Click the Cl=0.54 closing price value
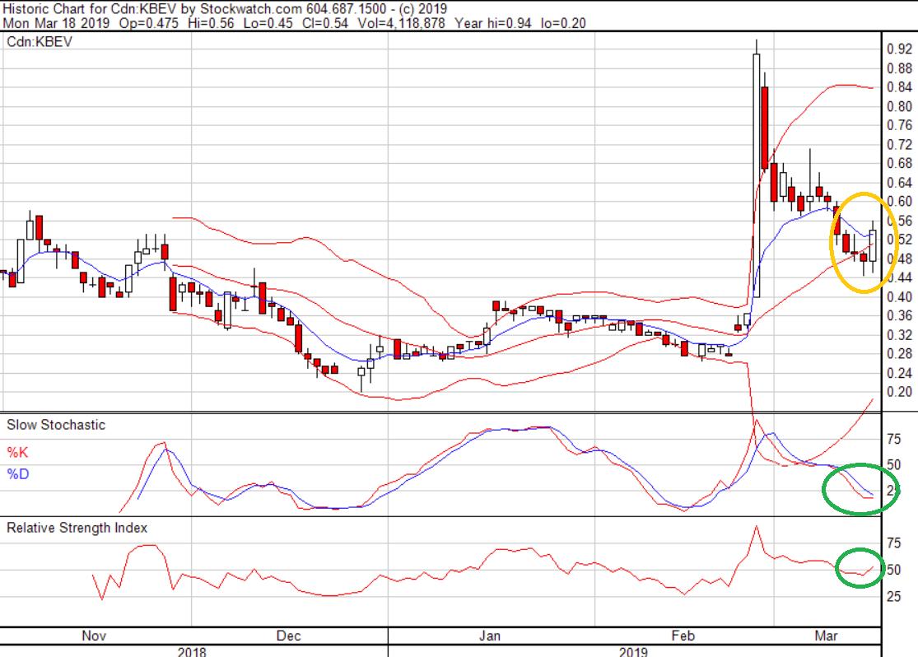This screenshot has height=657, width=918. [x=324, y=23]
